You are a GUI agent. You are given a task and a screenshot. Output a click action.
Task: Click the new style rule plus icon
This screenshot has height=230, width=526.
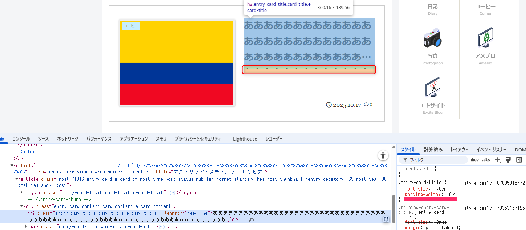coord(498,160)
